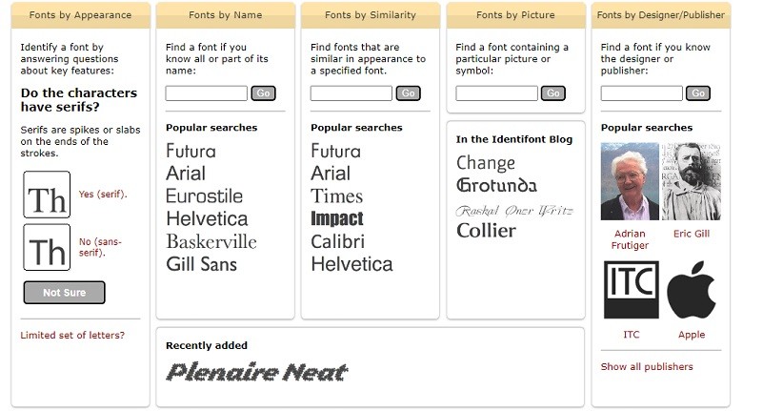Click Go in Fonts by Similarity
The height and width of the screenshot is (411, 783).
pyautogui.click(x=408, y=93)
